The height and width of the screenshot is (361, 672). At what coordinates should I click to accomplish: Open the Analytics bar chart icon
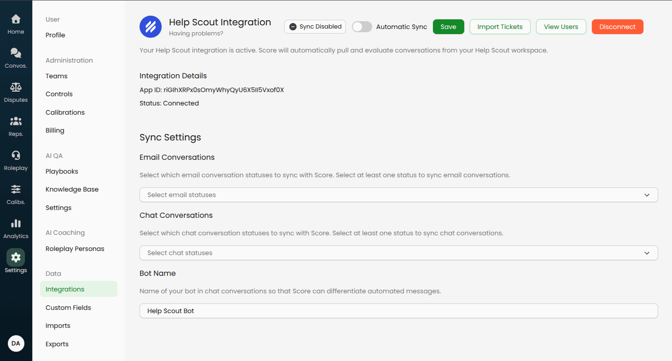pos(16,223)
